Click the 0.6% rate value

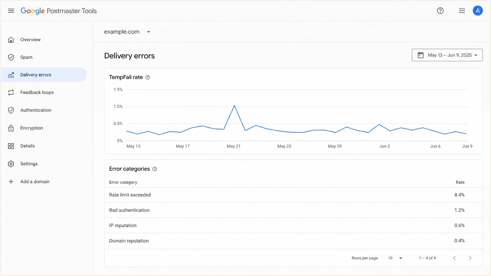pos(460,226)
